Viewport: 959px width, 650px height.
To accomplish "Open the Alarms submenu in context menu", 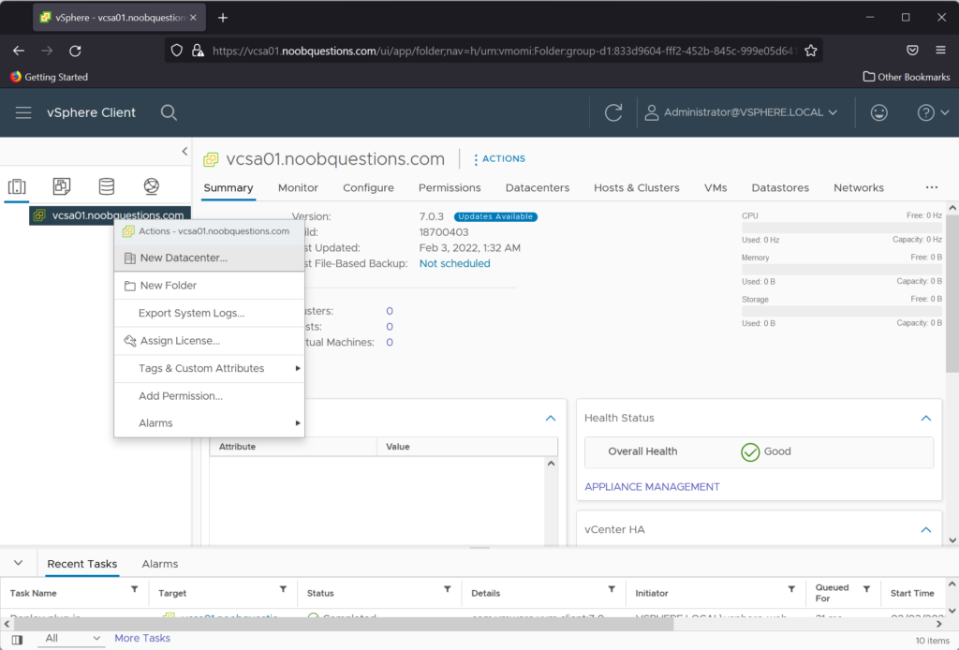I will pyautogui.click(x=209, y=423).
